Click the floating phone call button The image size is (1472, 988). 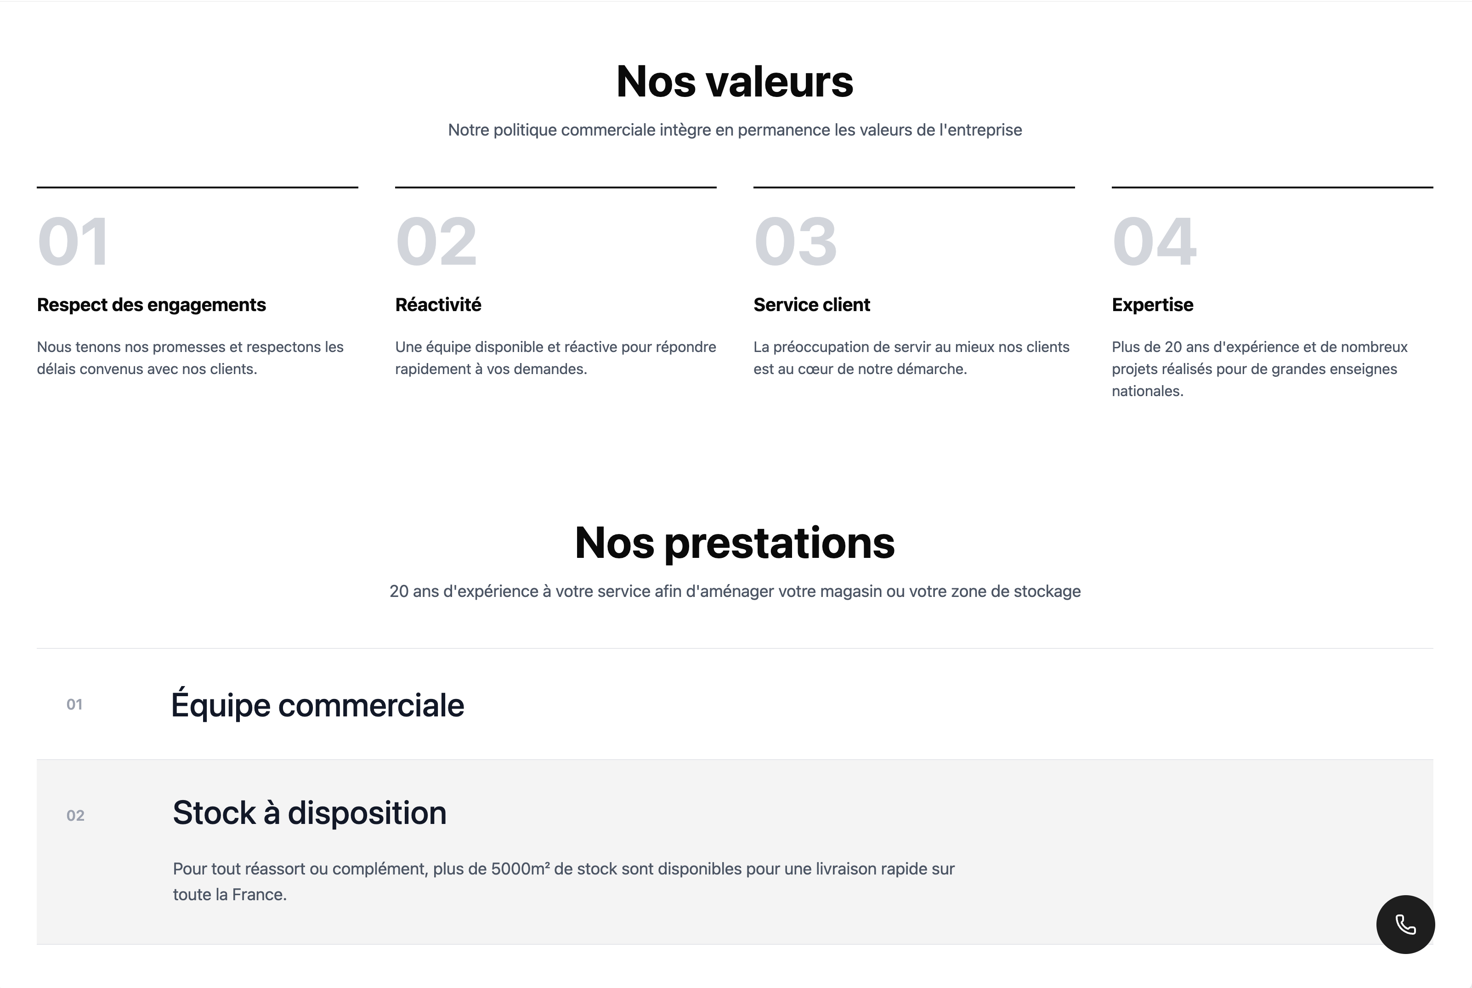tap(1405, 925)
